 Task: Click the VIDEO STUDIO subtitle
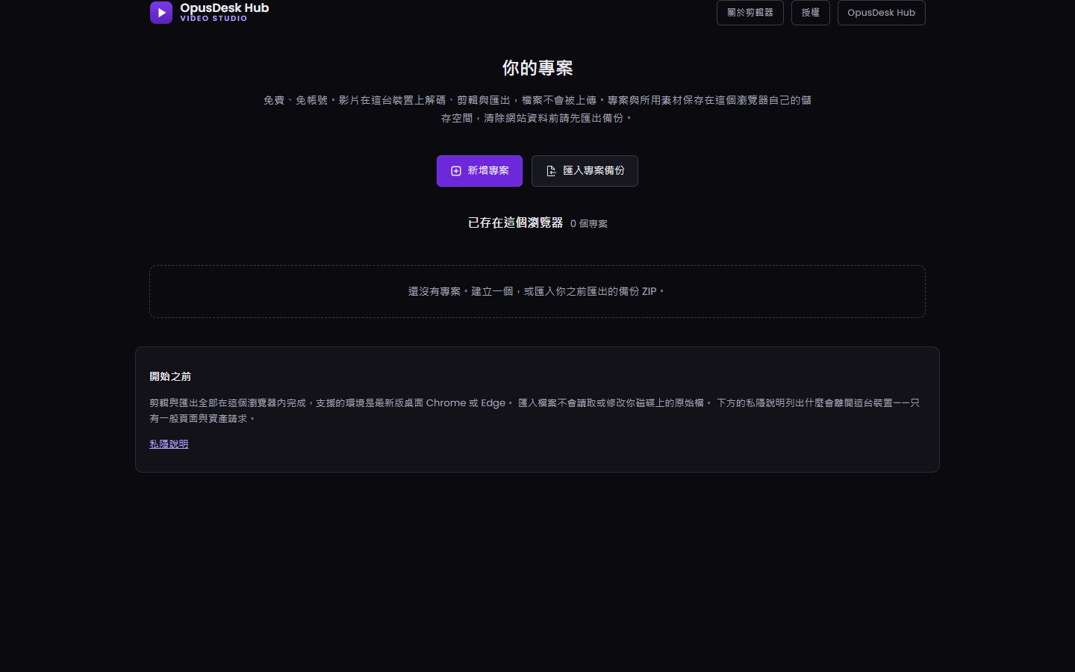[214, 19]
